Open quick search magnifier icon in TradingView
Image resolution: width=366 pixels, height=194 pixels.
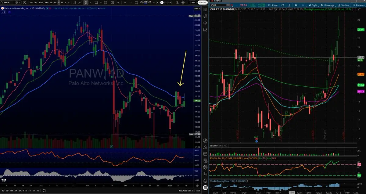pyautogui.click(x=177, y=2)
